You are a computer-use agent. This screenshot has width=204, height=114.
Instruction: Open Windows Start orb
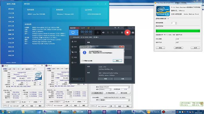[x=3, y=112]
